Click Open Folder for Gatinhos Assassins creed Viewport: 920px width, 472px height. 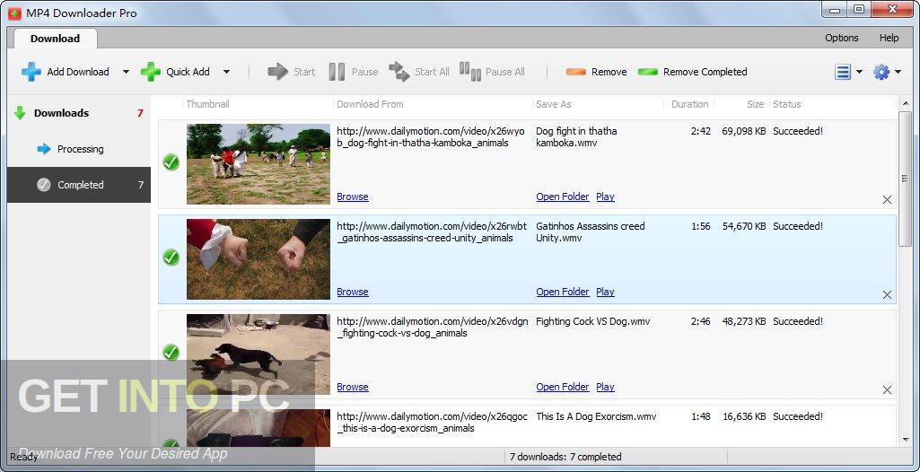563,292
